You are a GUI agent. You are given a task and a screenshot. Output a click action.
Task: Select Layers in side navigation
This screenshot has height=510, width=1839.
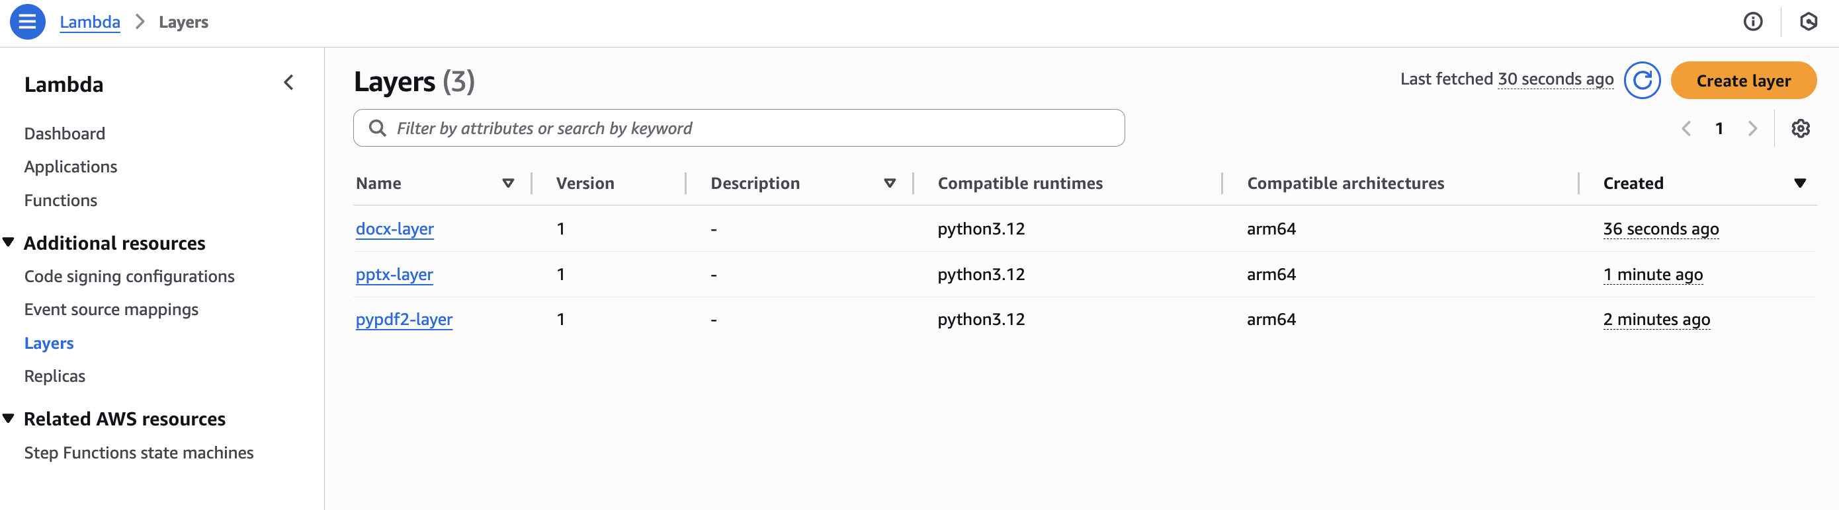click(48, 343)
